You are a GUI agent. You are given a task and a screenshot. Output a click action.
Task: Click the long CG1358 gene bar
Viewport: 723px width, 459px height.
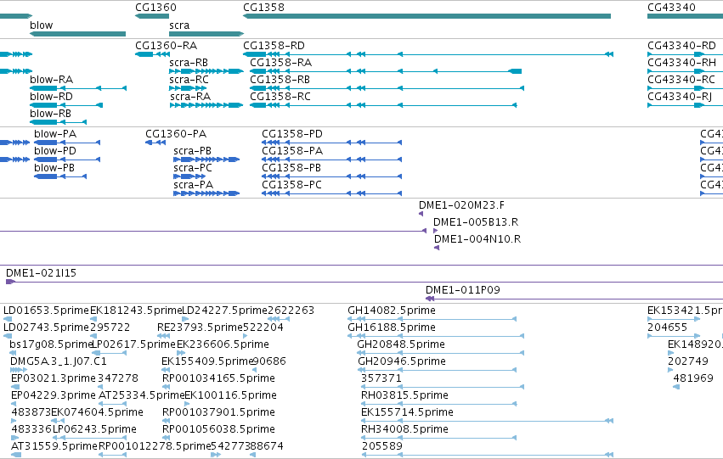point(427,16)
